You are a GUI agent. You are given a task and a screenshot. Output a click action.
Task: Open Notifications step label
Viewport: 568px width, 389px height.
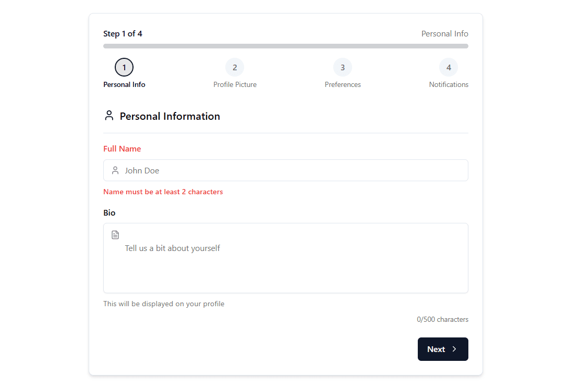[449, 84]
